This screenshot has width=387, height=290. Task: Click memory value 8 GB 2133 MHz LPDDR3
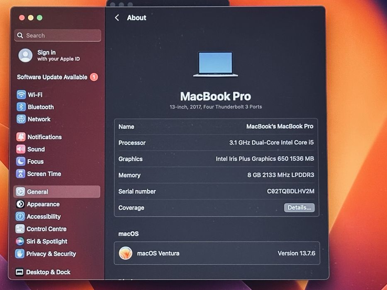click(x=281, y=175)
